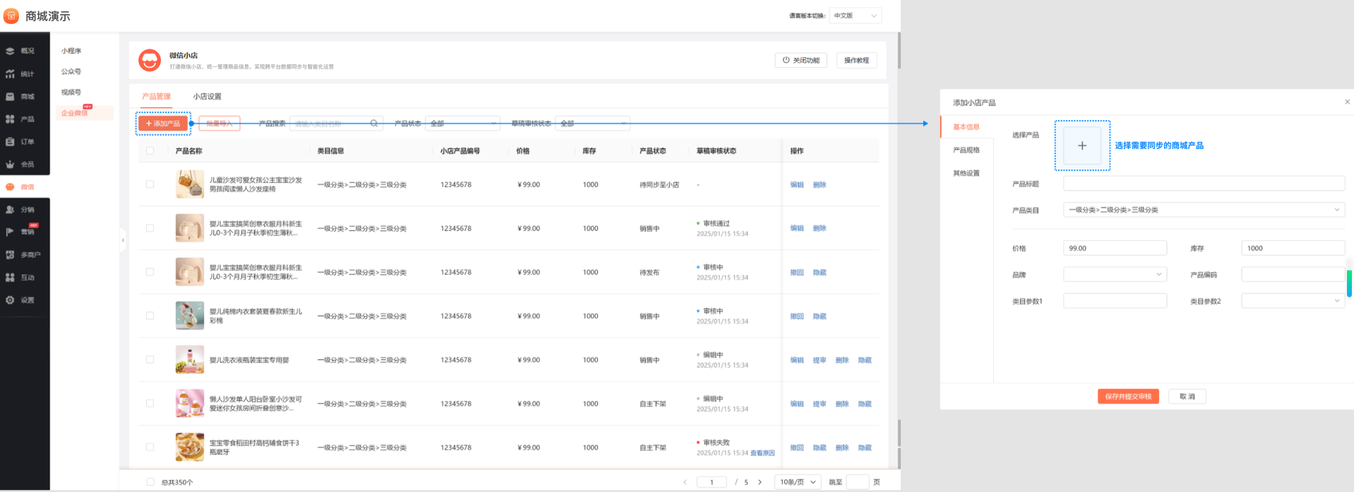Screen dimensions: 1354x492
Task: Go to the previous page with the left arrow
Action: [685, 482]
